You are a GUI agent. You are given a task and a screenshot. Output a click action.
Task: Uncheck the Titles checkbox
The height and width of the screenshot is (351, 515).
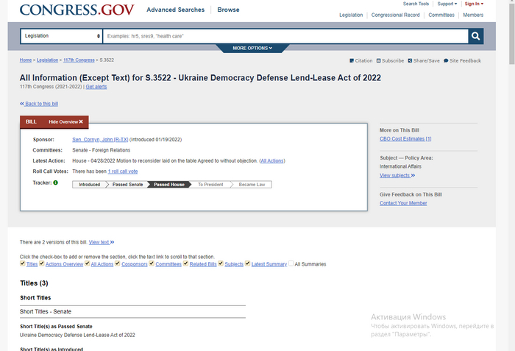[22, 263]
